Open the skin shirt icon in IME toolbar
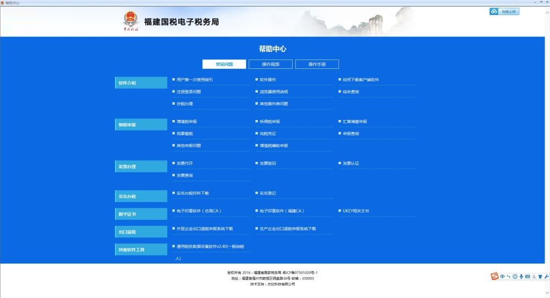 [540, 277]
